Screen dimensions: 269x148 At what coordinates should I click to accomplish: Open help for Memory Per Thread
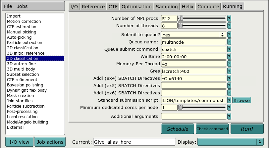229,64
